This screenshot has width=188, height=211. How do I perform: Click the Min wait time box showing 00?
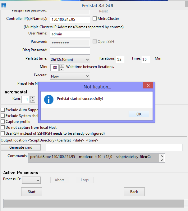coord(54,68)
